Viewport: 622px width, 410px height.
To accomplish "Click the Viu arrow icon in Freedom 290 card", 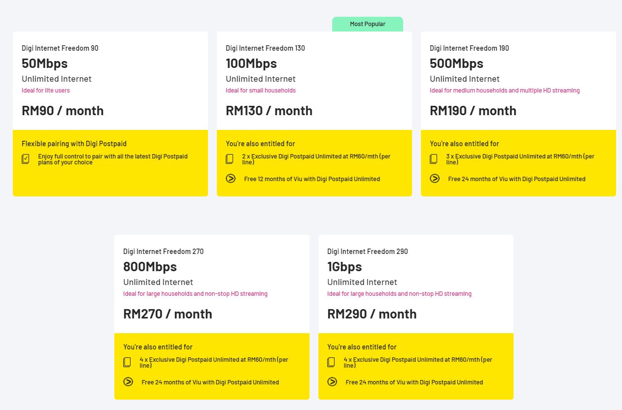I will click(332, 381).
